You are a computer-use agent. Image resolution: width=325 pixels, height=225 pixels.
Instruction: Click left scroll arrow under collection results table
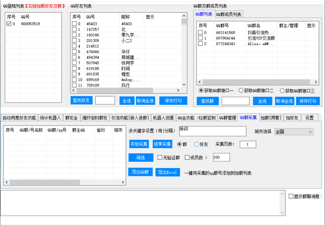[x=7, y=182]
